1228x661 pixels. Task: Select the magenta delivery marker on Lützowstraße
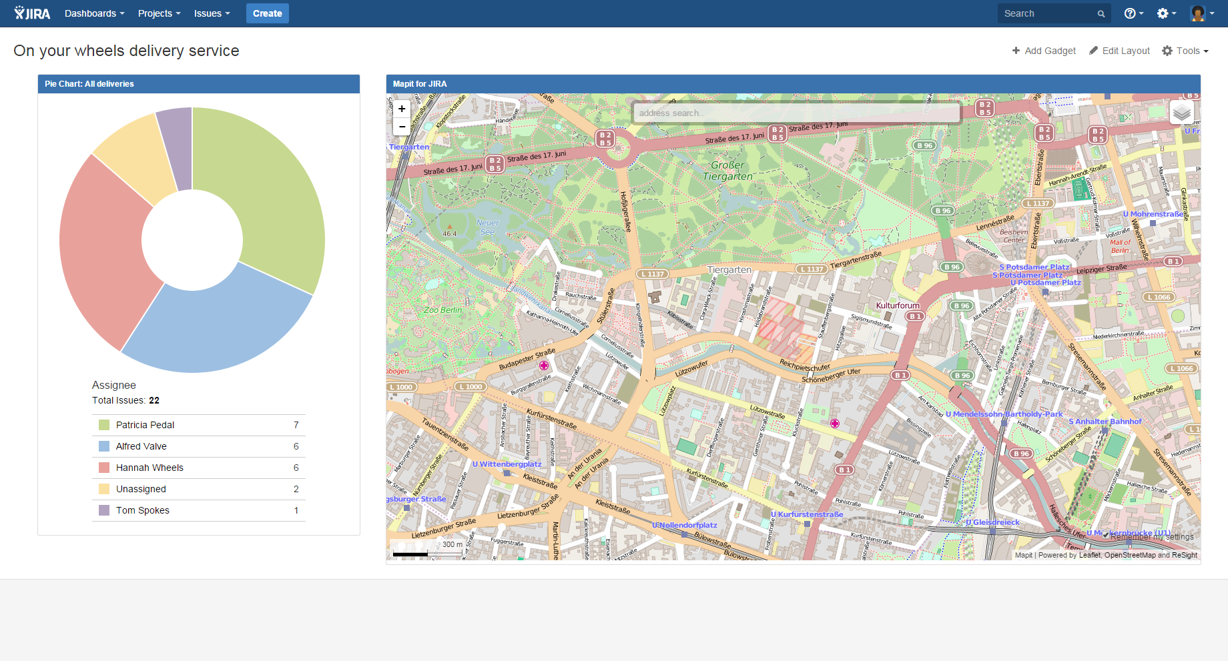pyautogui.click(x=834, y=424)
